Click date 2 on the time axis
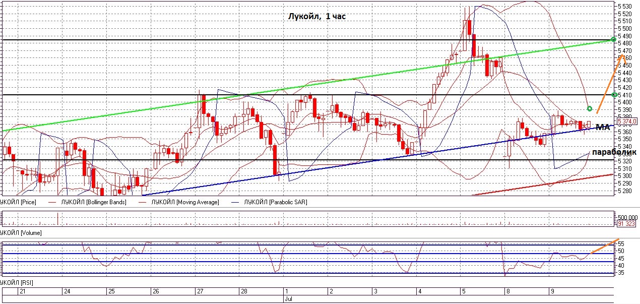Image resolution: width=640 pixels, height=304 pixels. pos(331,291)
